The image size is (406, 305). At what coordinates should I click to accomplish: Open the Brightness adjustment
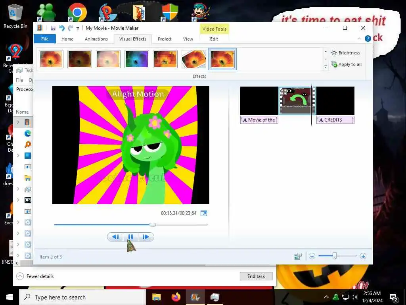click(x=346, y=53)
